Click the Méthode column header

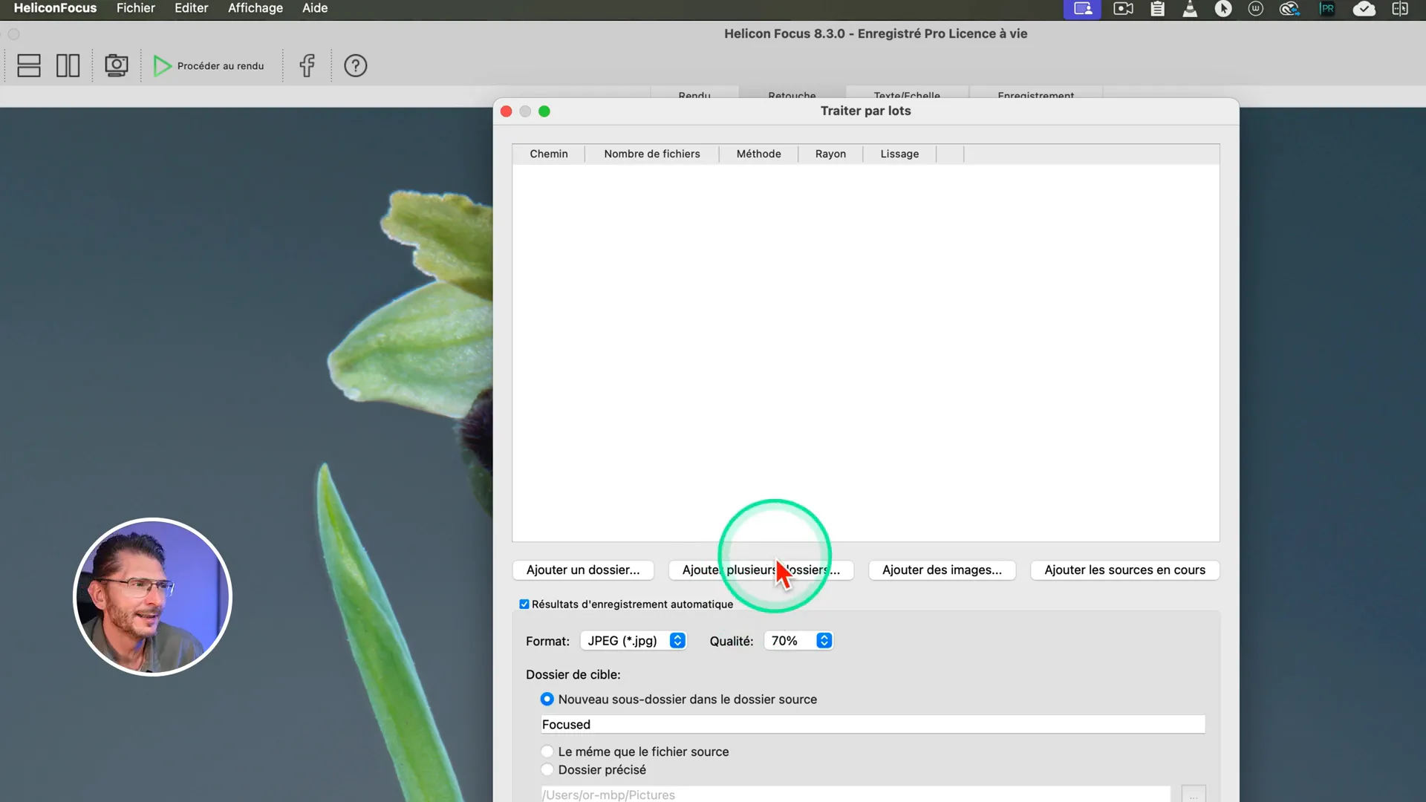(x=758, y=154)
